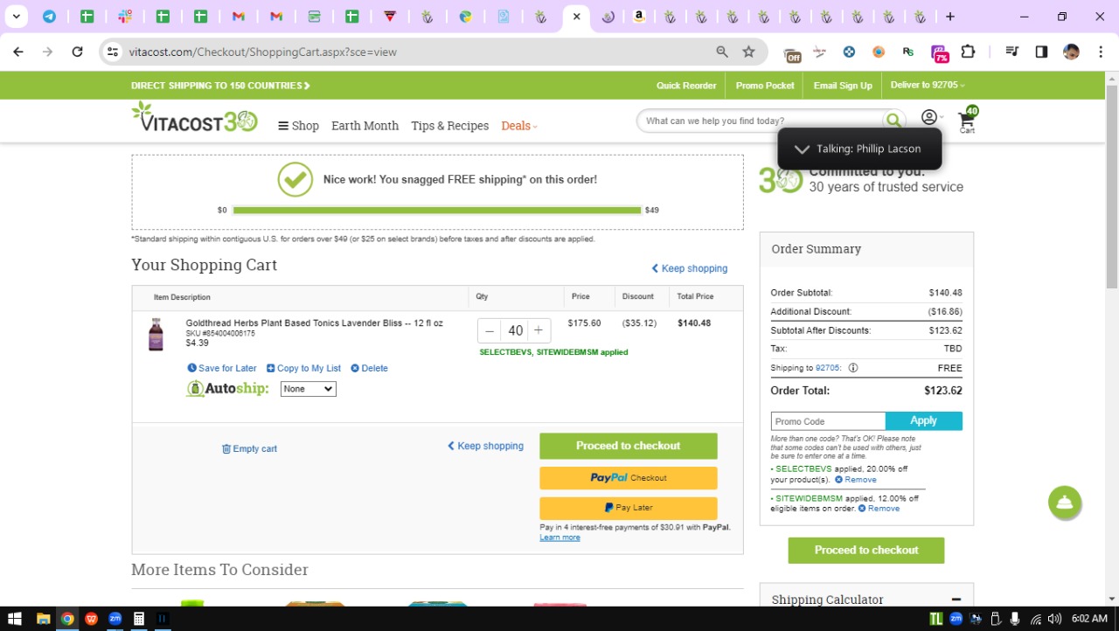
Task: Open Earth Month page
Action: 365,126
